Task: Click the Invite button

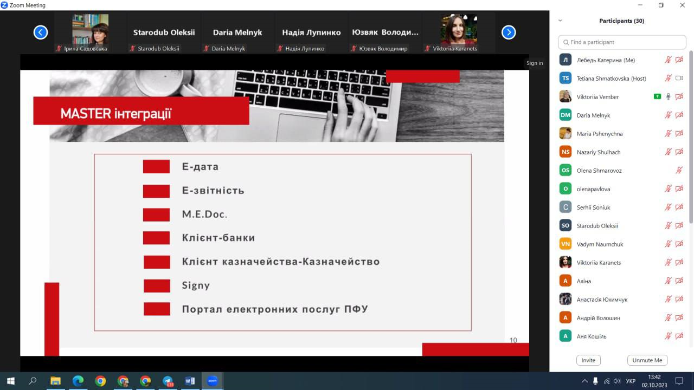Action: pos(588,360)
